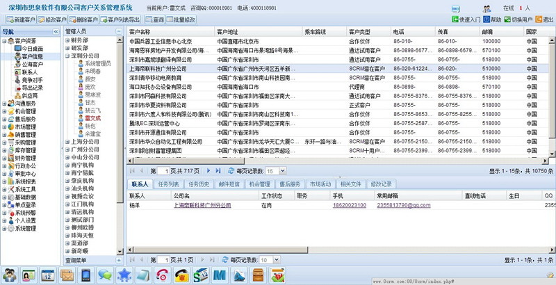
Task: Select row 深圳市华夏资料有限公司
Action: [x=338, y=105]
